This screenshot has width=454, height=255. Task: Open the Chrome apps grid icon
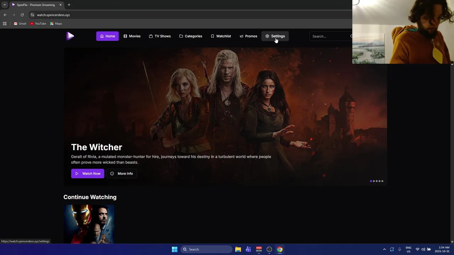5,23
